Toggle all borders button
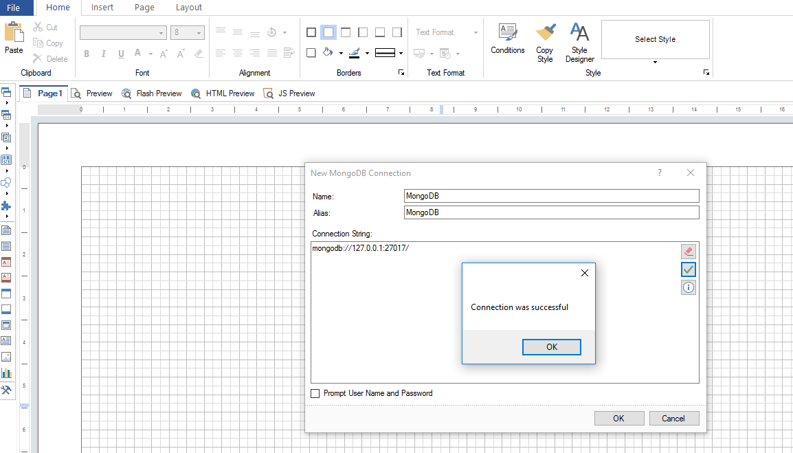 (x=311, y=32)
